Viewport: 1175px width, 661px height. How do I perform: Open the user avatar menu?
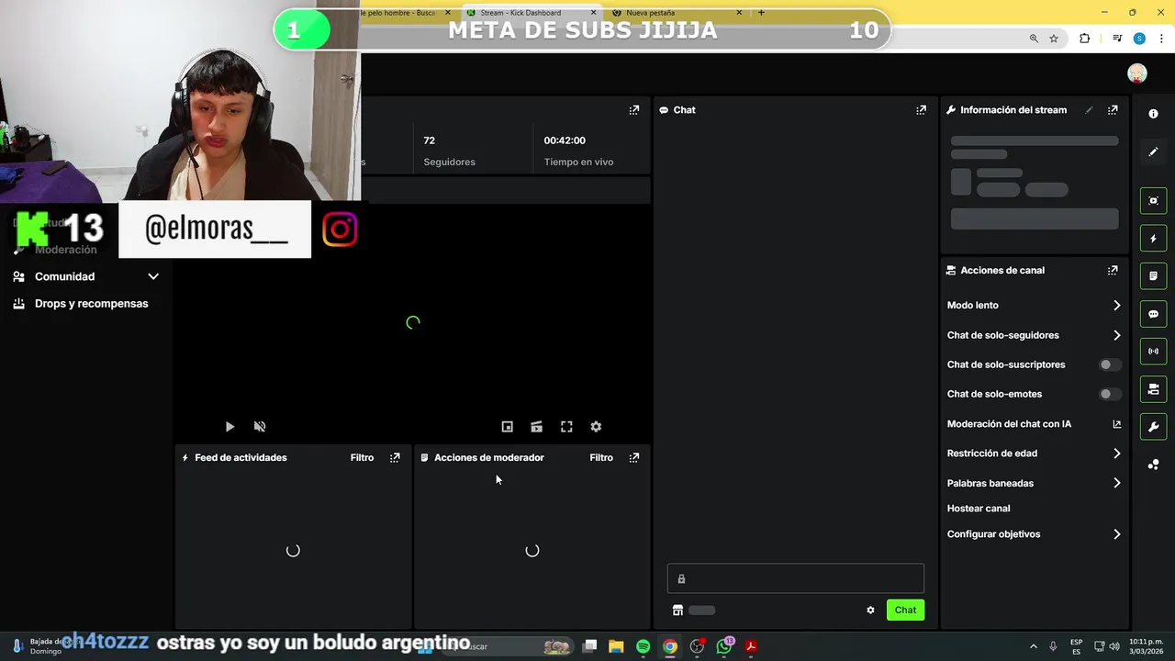click(1137, 73)
